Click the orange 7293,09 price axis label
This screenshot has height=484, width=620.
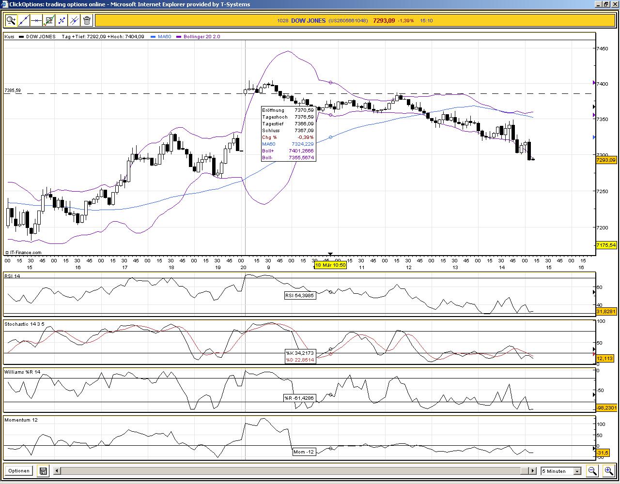pyautogui.click(x=606, y=160)
